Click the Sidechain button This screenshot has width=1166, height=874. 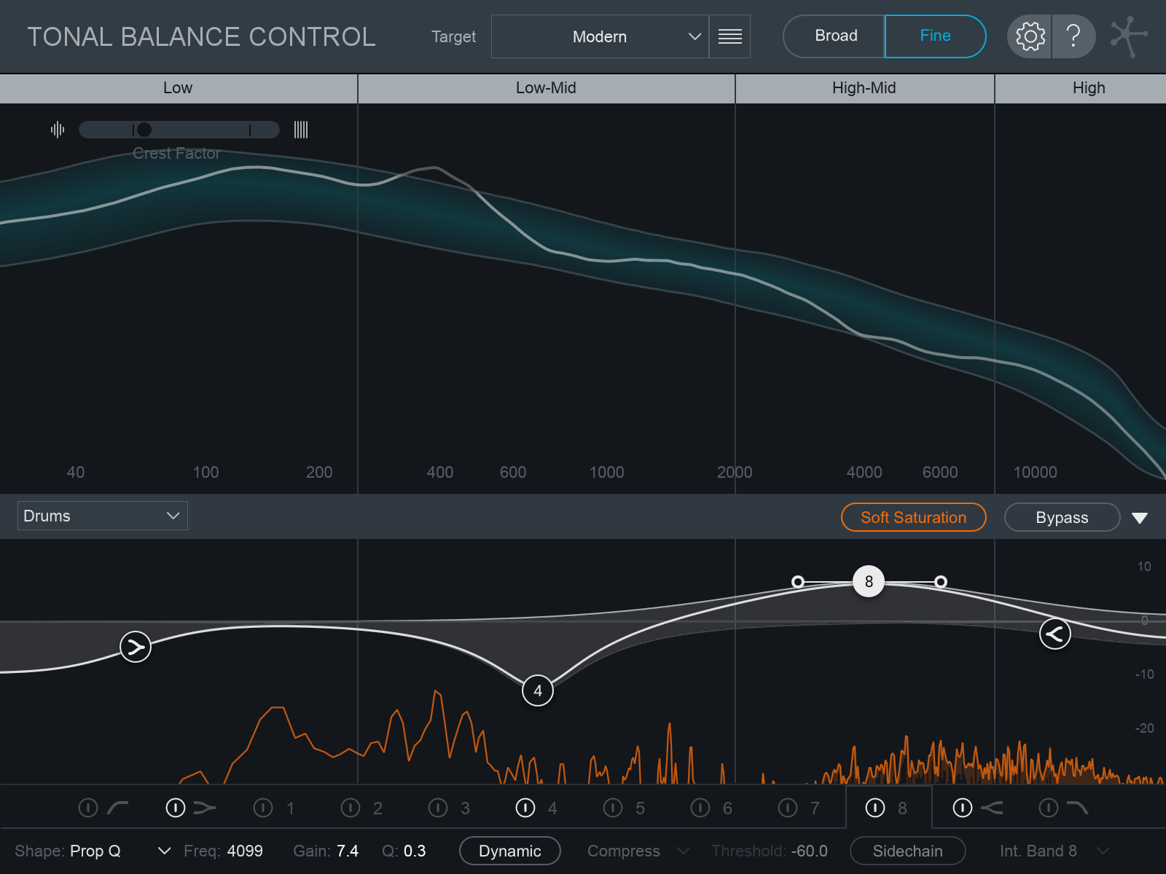[x=907, y=851]
